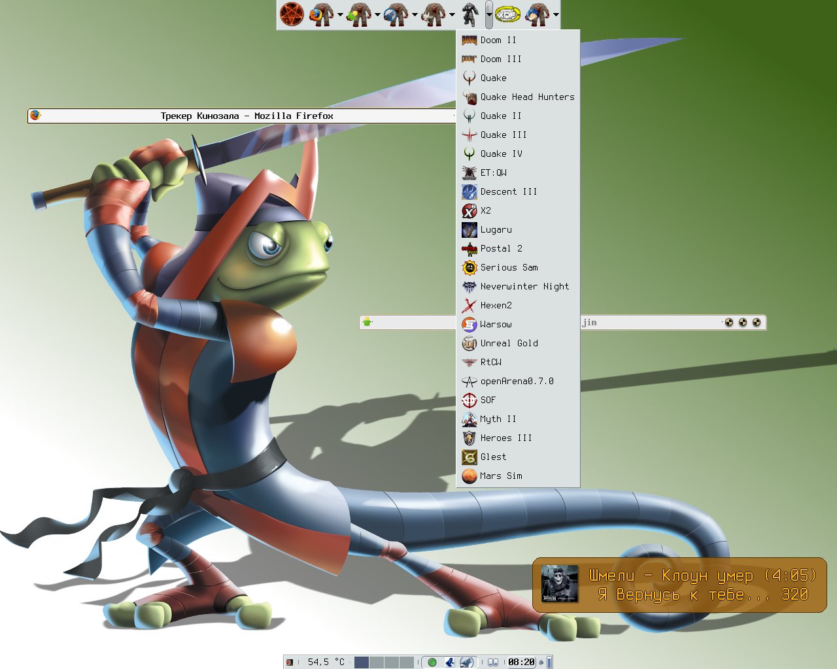Choose Quake III in the games list

coord(518,135)
